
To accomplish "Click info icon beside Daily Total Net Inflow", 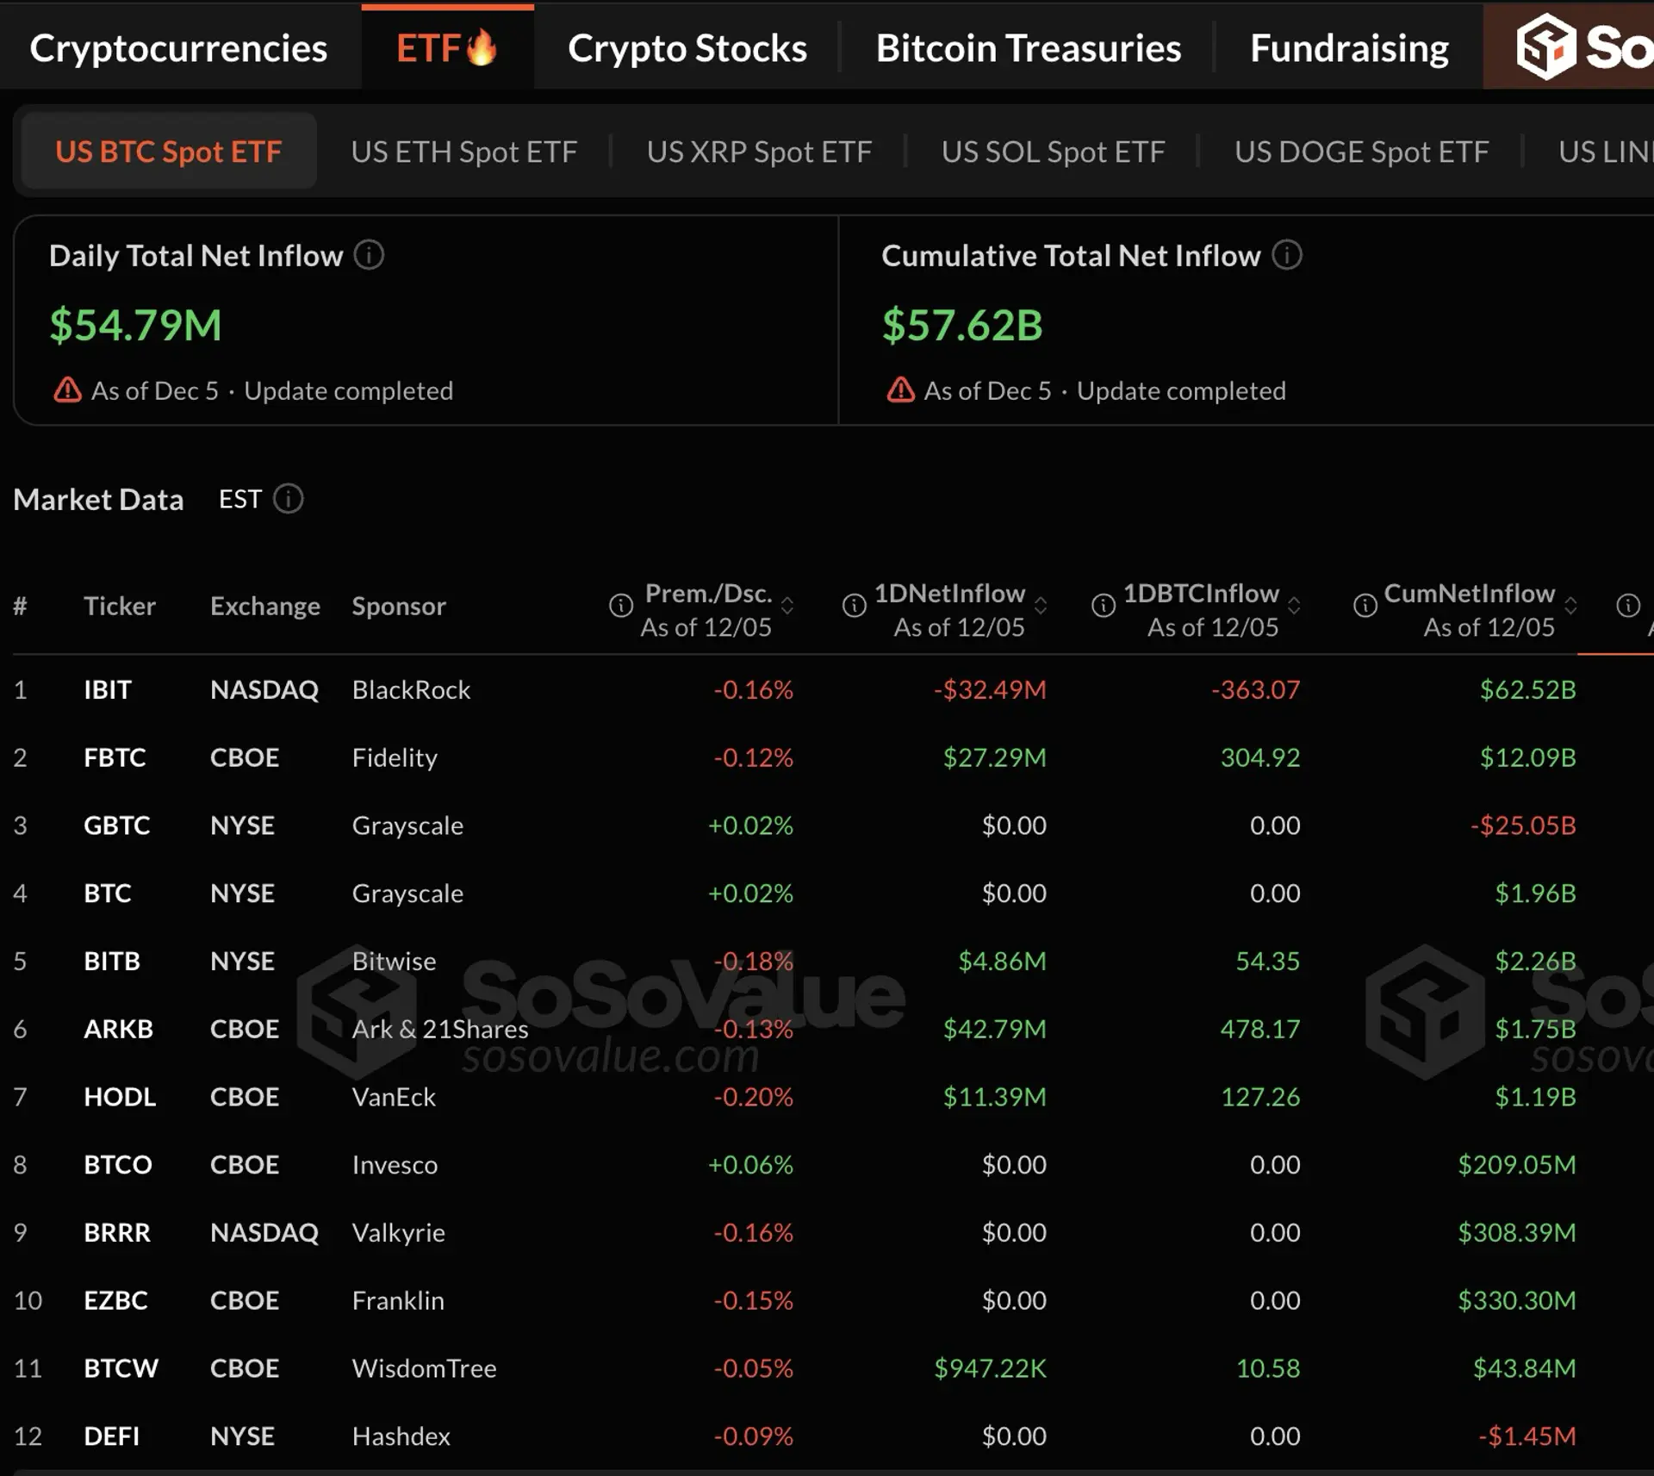I will (369, 255).
